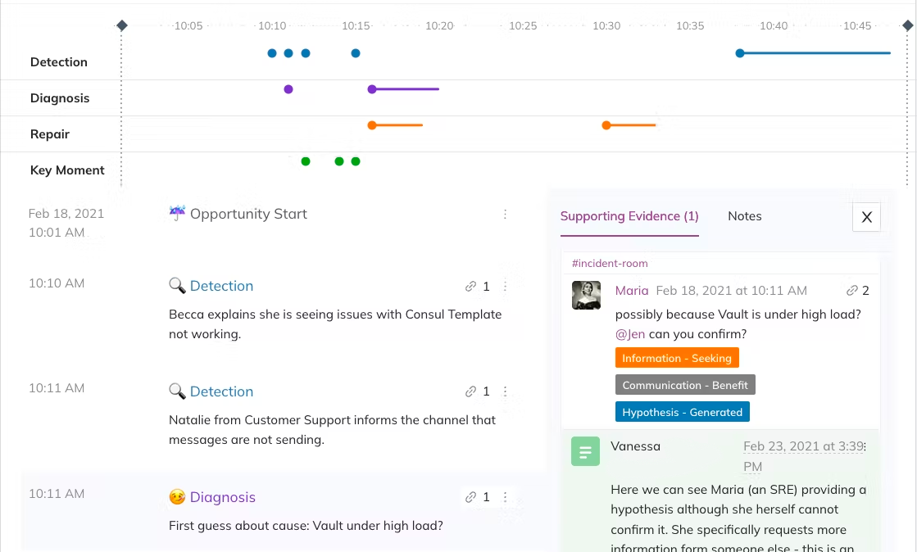
Task: Open the 10:10 AM Detection heading
Action: pos(221,286)
